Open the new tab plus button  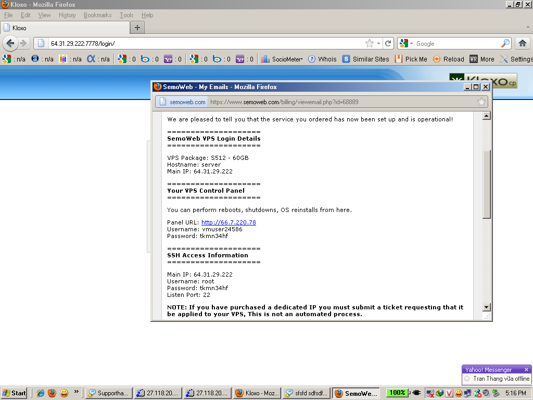pos(137,28)
